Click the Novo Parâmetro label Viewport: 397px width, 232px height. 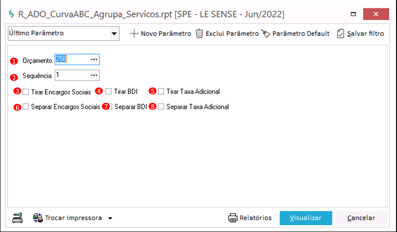pos(166,33)
